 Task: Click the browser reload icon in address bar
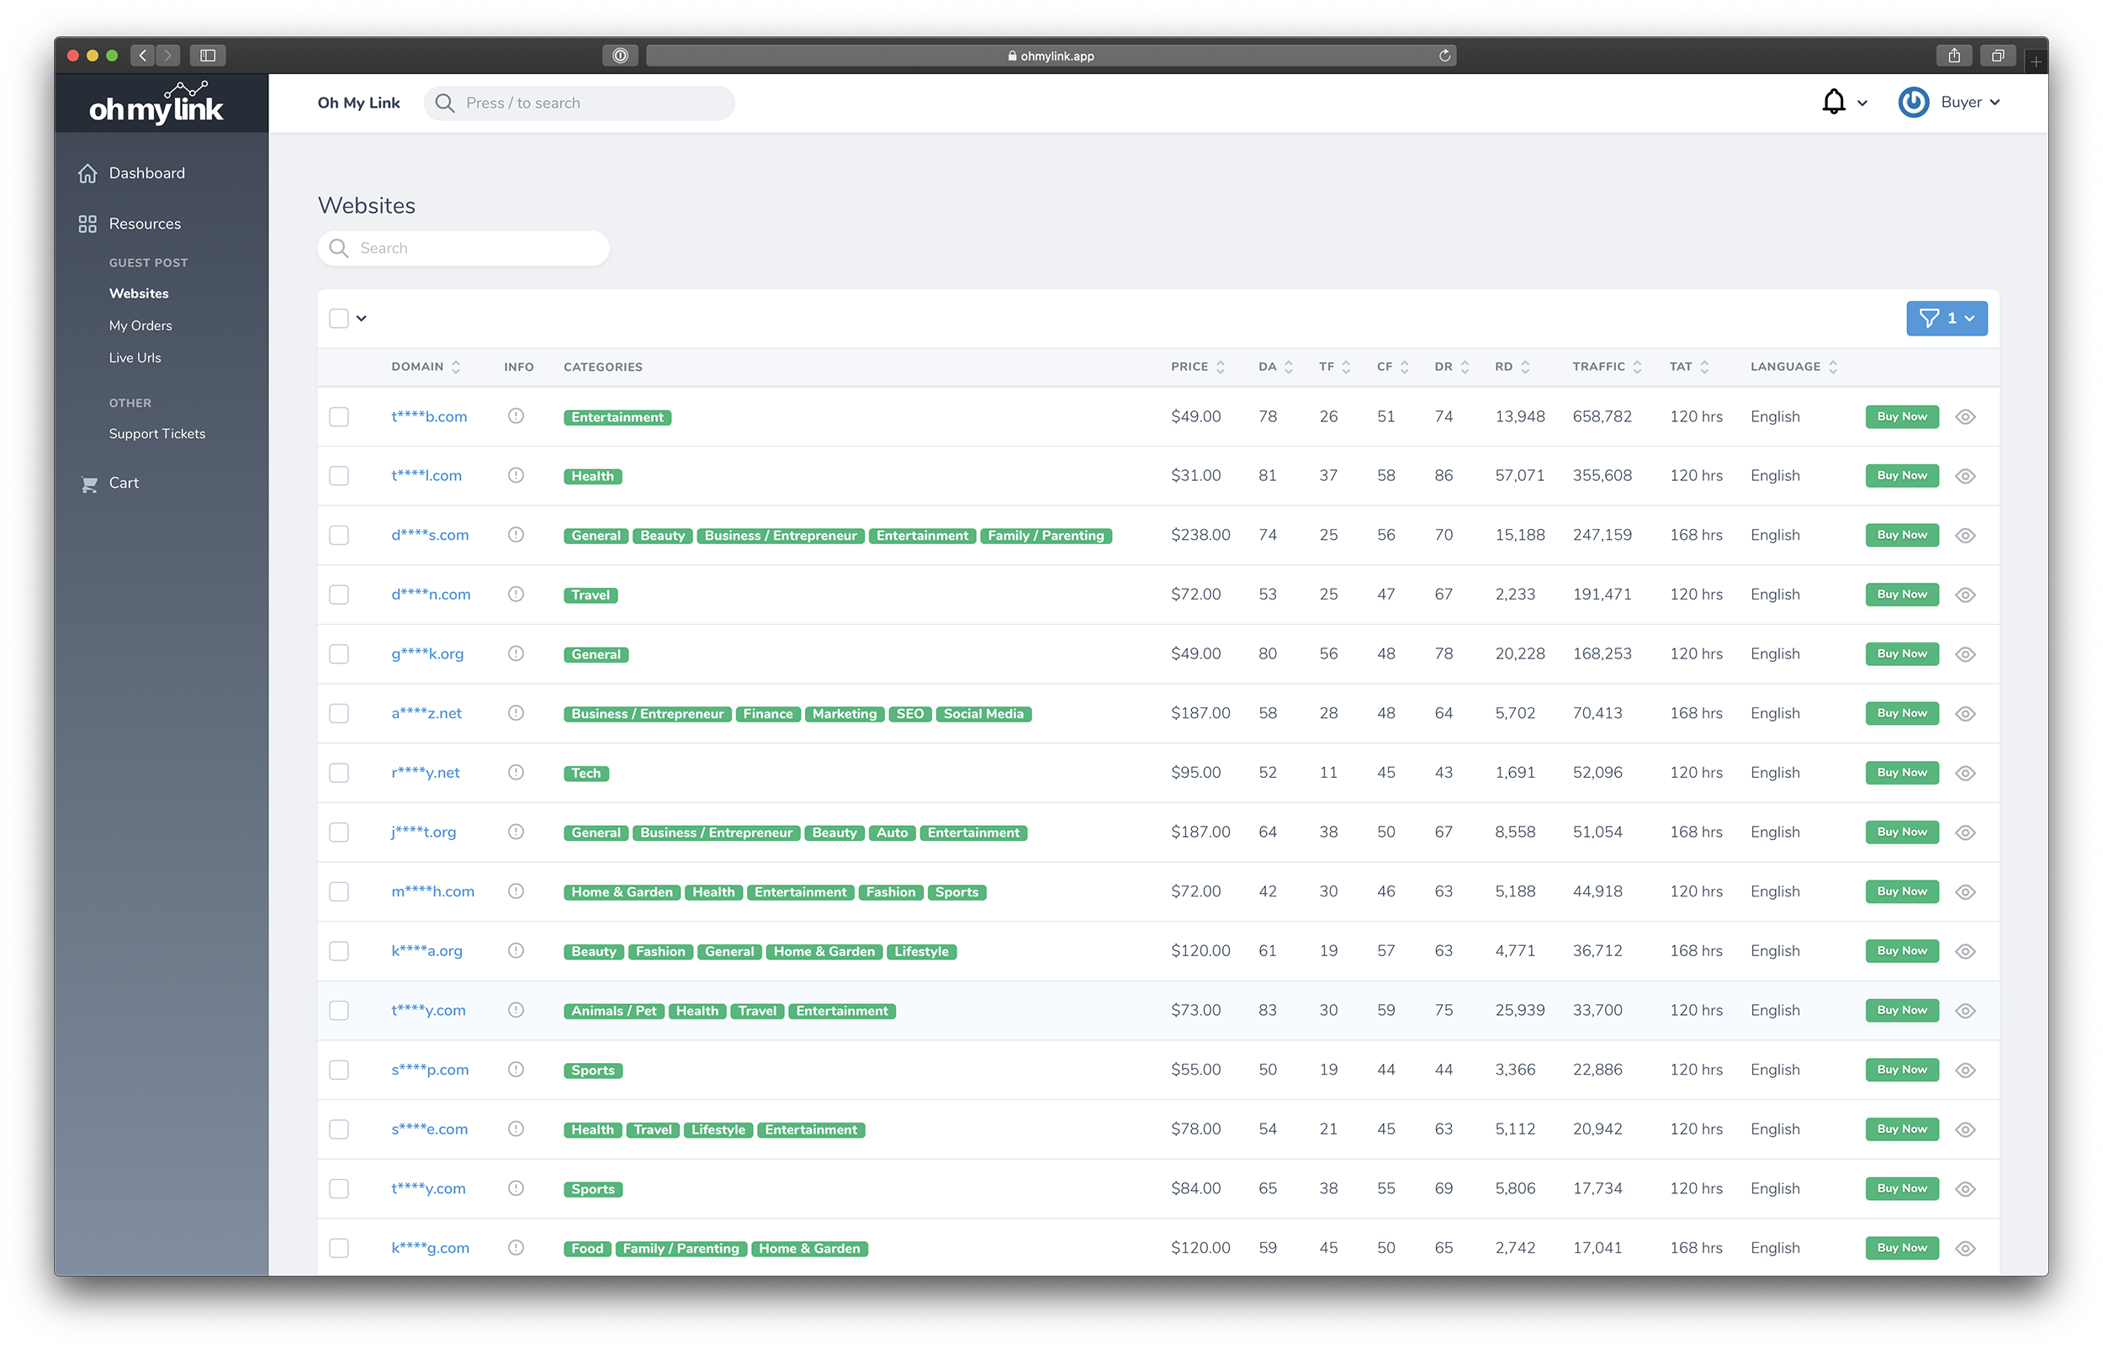click(x=1444, y=56)
